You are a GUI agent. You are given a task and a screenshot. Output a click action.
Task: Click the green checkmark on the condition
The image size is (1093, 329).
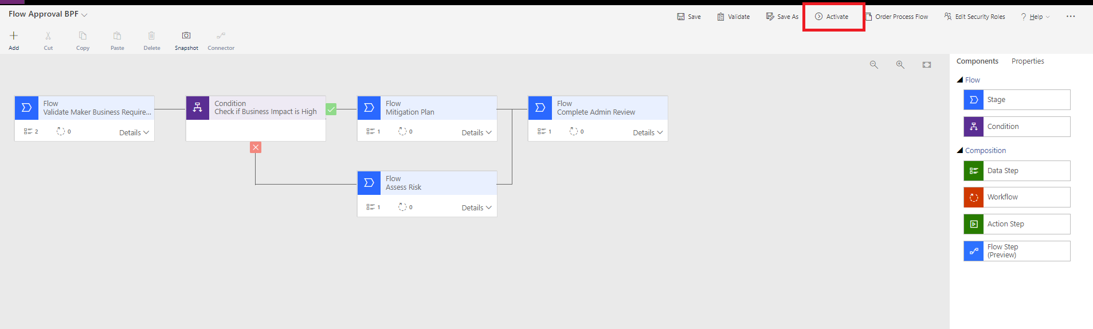click(x=331, y=109)
